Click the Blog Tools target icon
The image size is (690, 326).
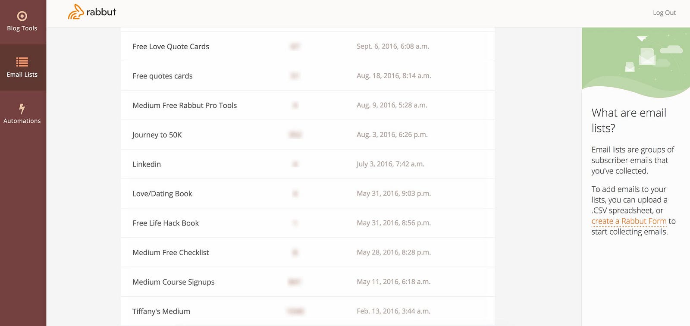[22, 16]
